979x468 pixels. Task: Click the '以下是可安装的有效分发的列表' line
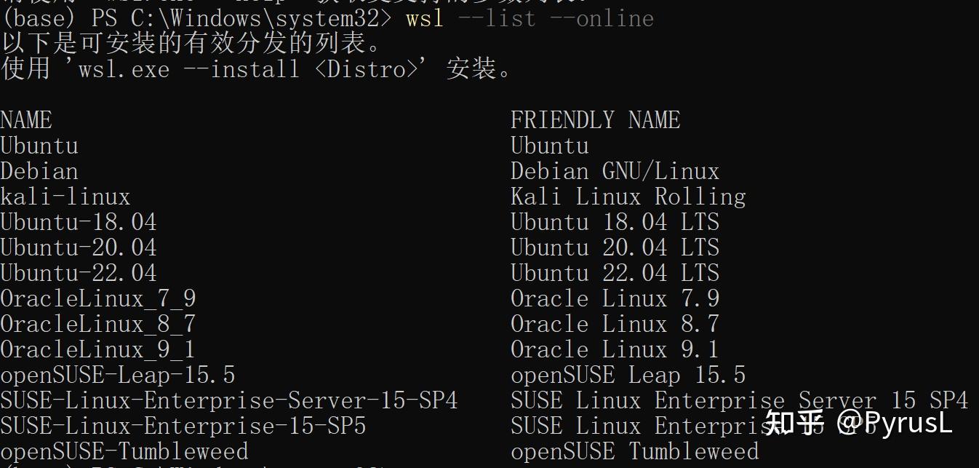(x=192, y=44)
